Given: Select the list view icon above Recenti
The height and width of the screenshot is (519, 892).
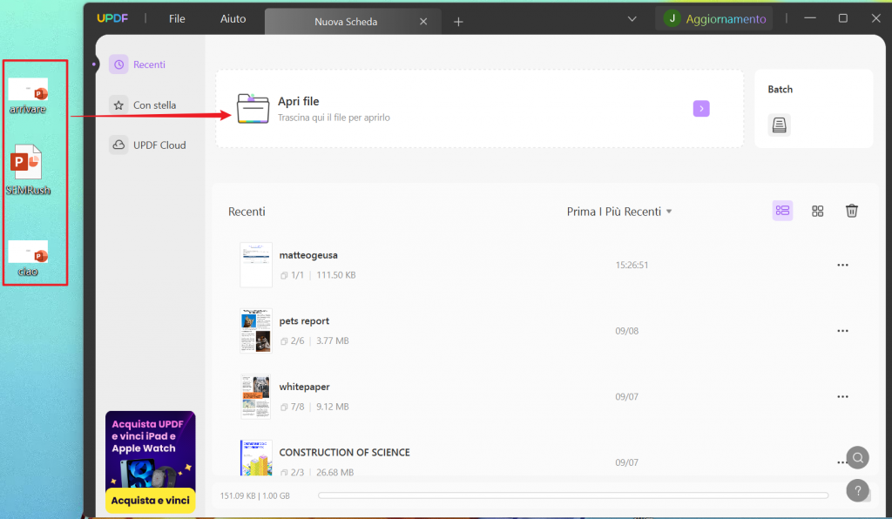Looking at the screenshot, I should (781, 211).
